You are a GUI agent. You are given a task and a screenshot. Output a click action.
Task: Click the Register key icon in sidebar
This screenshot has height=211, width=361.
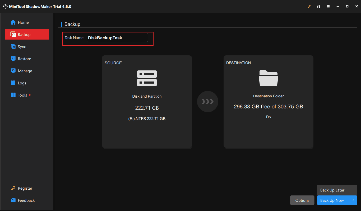tap(13, 188)
